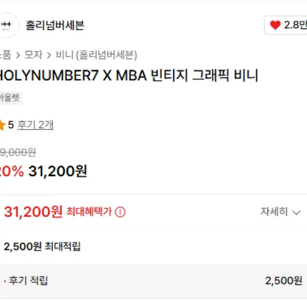This screenshot has width=307, height=307.
Task: Click the red 20% discount rate
Action: 12,171
